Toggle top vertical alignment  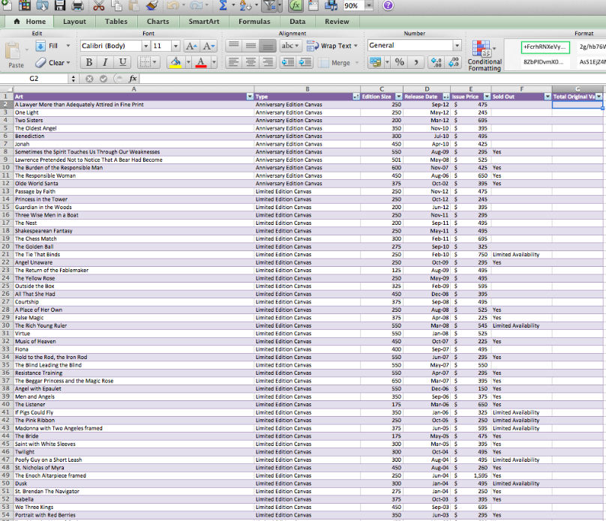[x=234, y=46]
